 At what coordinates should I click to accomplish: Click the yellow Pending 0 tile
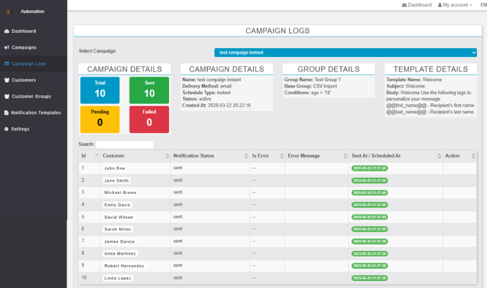[100, 120]
